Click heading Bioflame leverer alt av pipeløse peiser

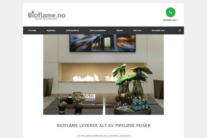tap(103, 126)
